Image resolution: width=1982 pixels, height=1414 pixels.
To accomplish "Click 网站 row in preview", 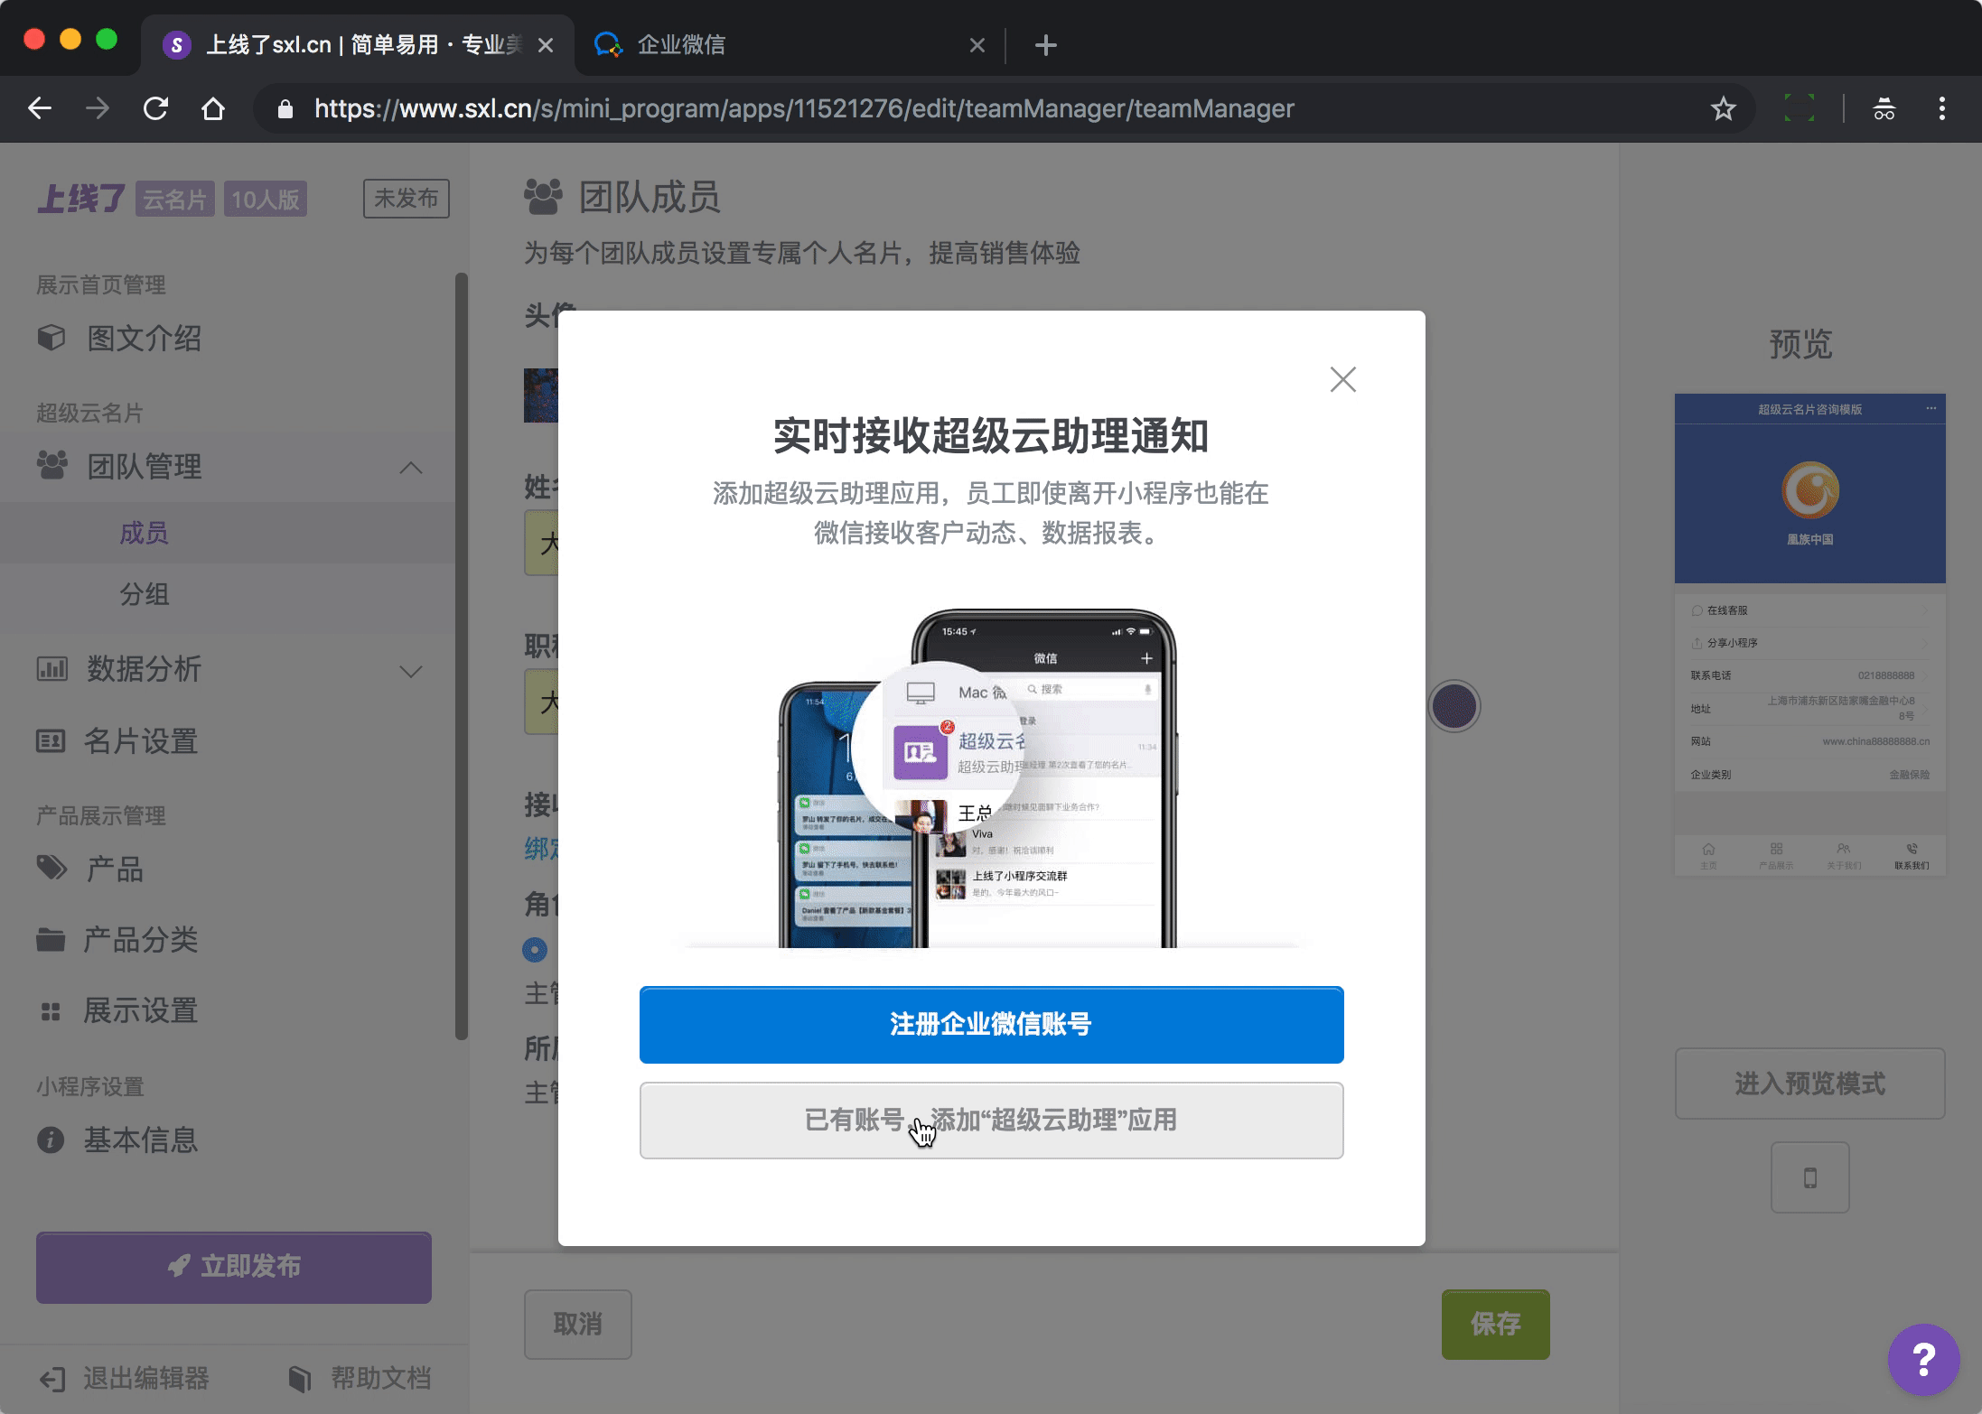I will point(1809,741).
